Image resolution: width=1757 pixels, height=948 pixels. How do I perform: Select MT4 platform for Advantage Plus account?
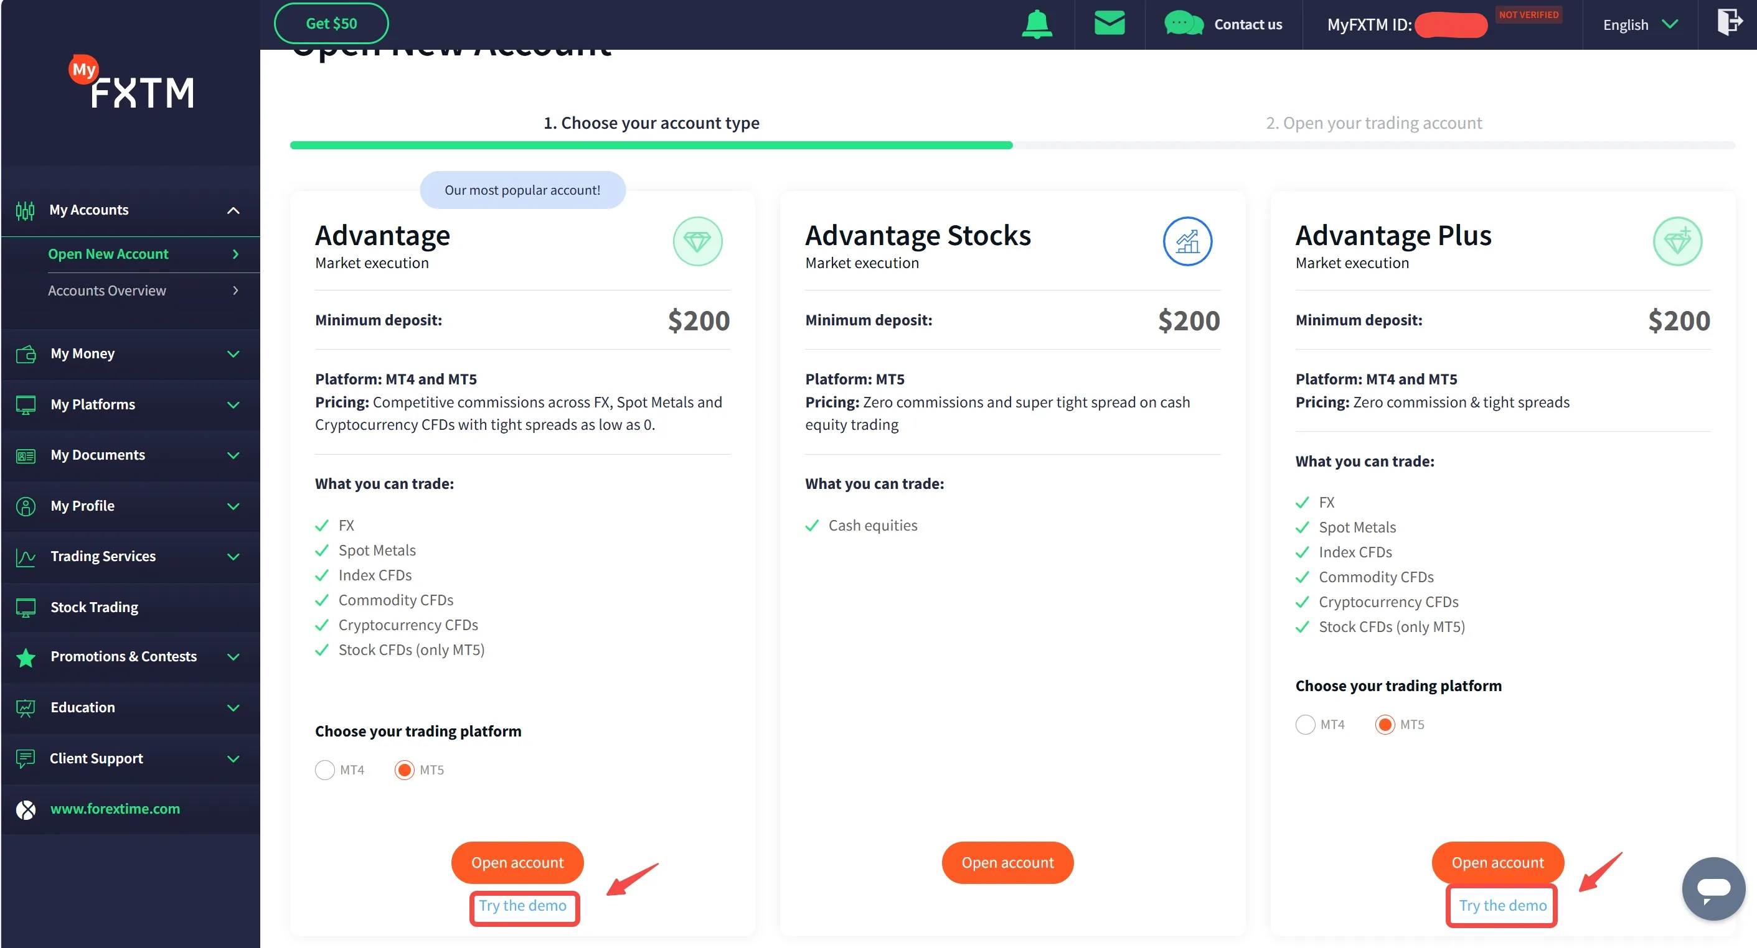pyautogui.click(x=1305, y=725)
